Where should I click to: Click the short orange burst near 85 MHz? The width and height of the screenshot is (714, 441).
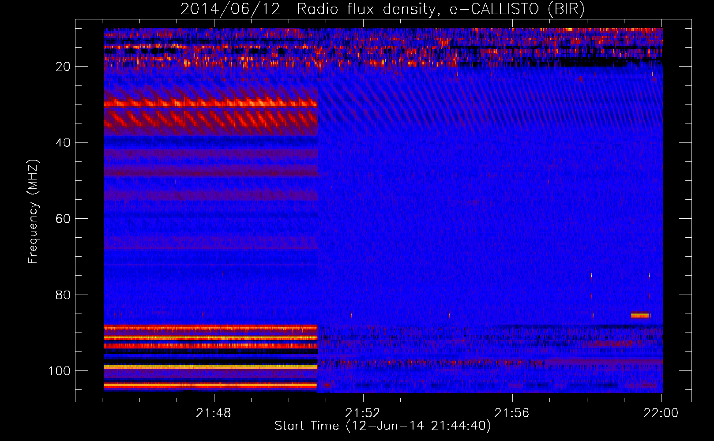point(640,315)
